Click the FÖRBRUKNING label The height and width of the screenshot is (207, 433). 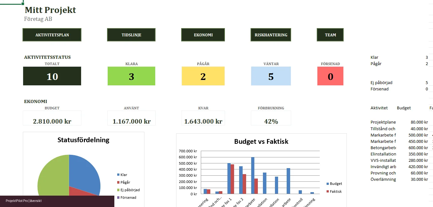click(271, 108)
